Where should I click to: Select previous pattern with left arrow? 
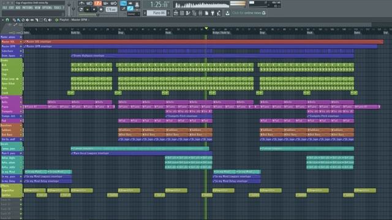point(145,13)
